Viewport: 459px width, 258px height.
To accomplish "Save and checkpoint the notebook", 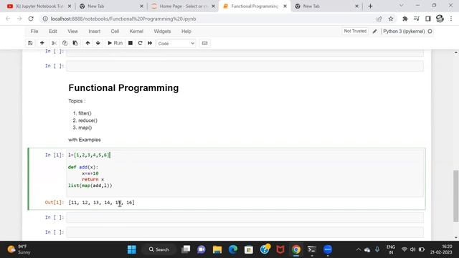I will click(x=30, y=43).
